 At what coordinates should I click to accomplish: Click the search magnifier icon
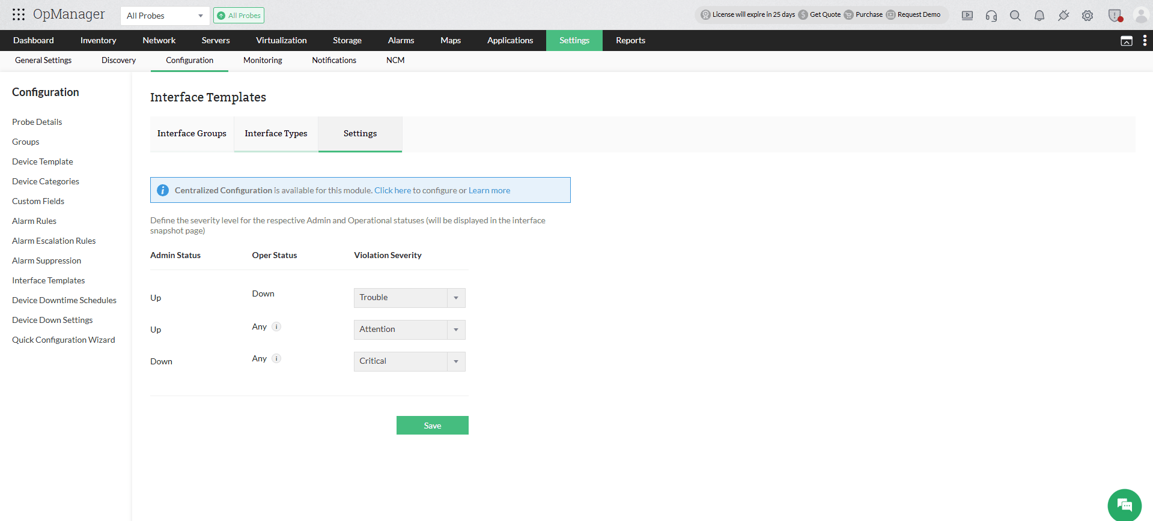1015,16
